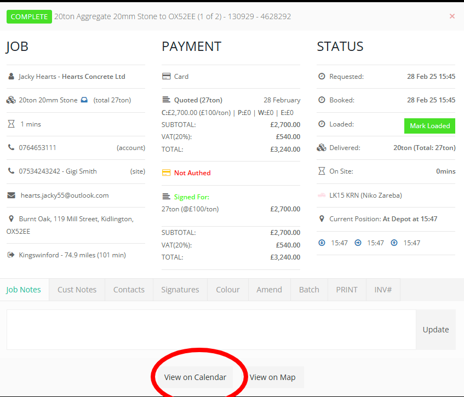Close the job details dialog
The image size is (464, 397).
[452, 16]
